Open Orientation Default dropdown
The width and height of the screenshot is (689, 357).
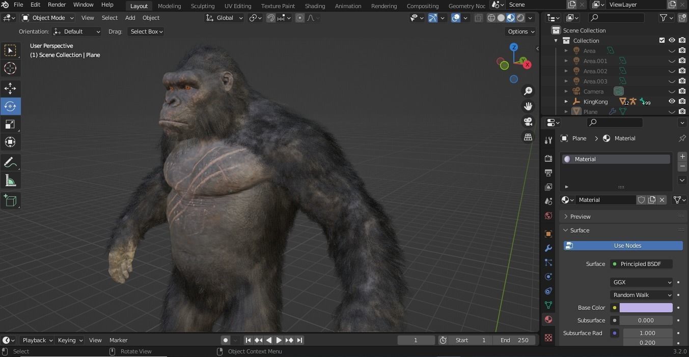pos(76,32)
